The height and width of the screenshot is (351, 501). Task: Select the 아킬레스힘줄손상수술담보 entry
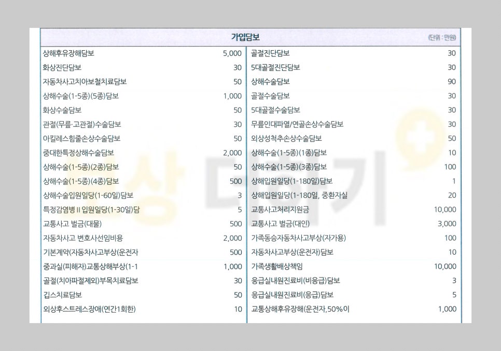81,139
